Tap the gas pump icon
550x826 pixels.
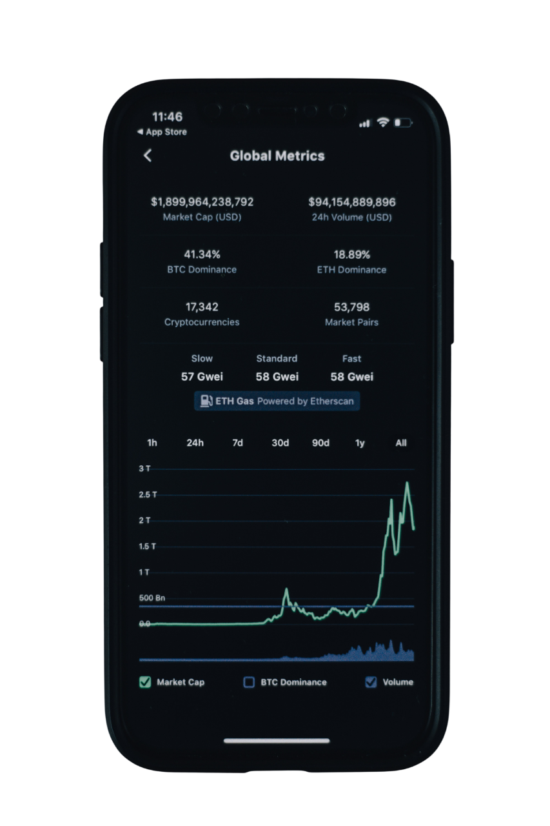206,401
